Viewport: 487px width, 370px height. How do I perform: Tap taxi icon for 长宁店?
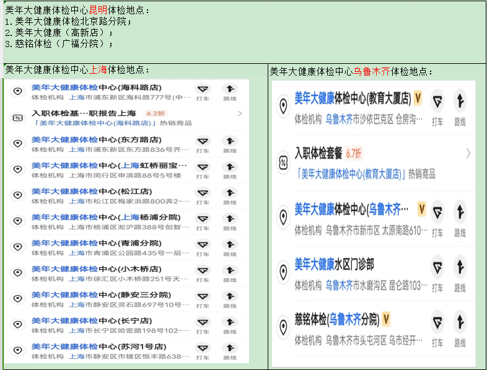point(203,325)
